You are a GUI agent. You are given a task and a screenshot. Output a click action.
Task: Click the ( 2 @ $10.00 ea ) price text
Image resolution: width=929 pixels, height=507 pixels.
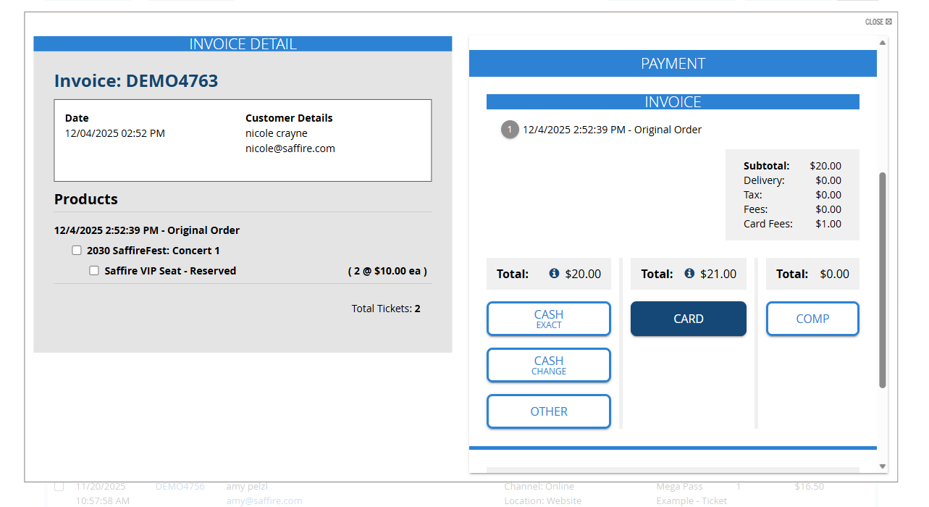pos(387,271)
